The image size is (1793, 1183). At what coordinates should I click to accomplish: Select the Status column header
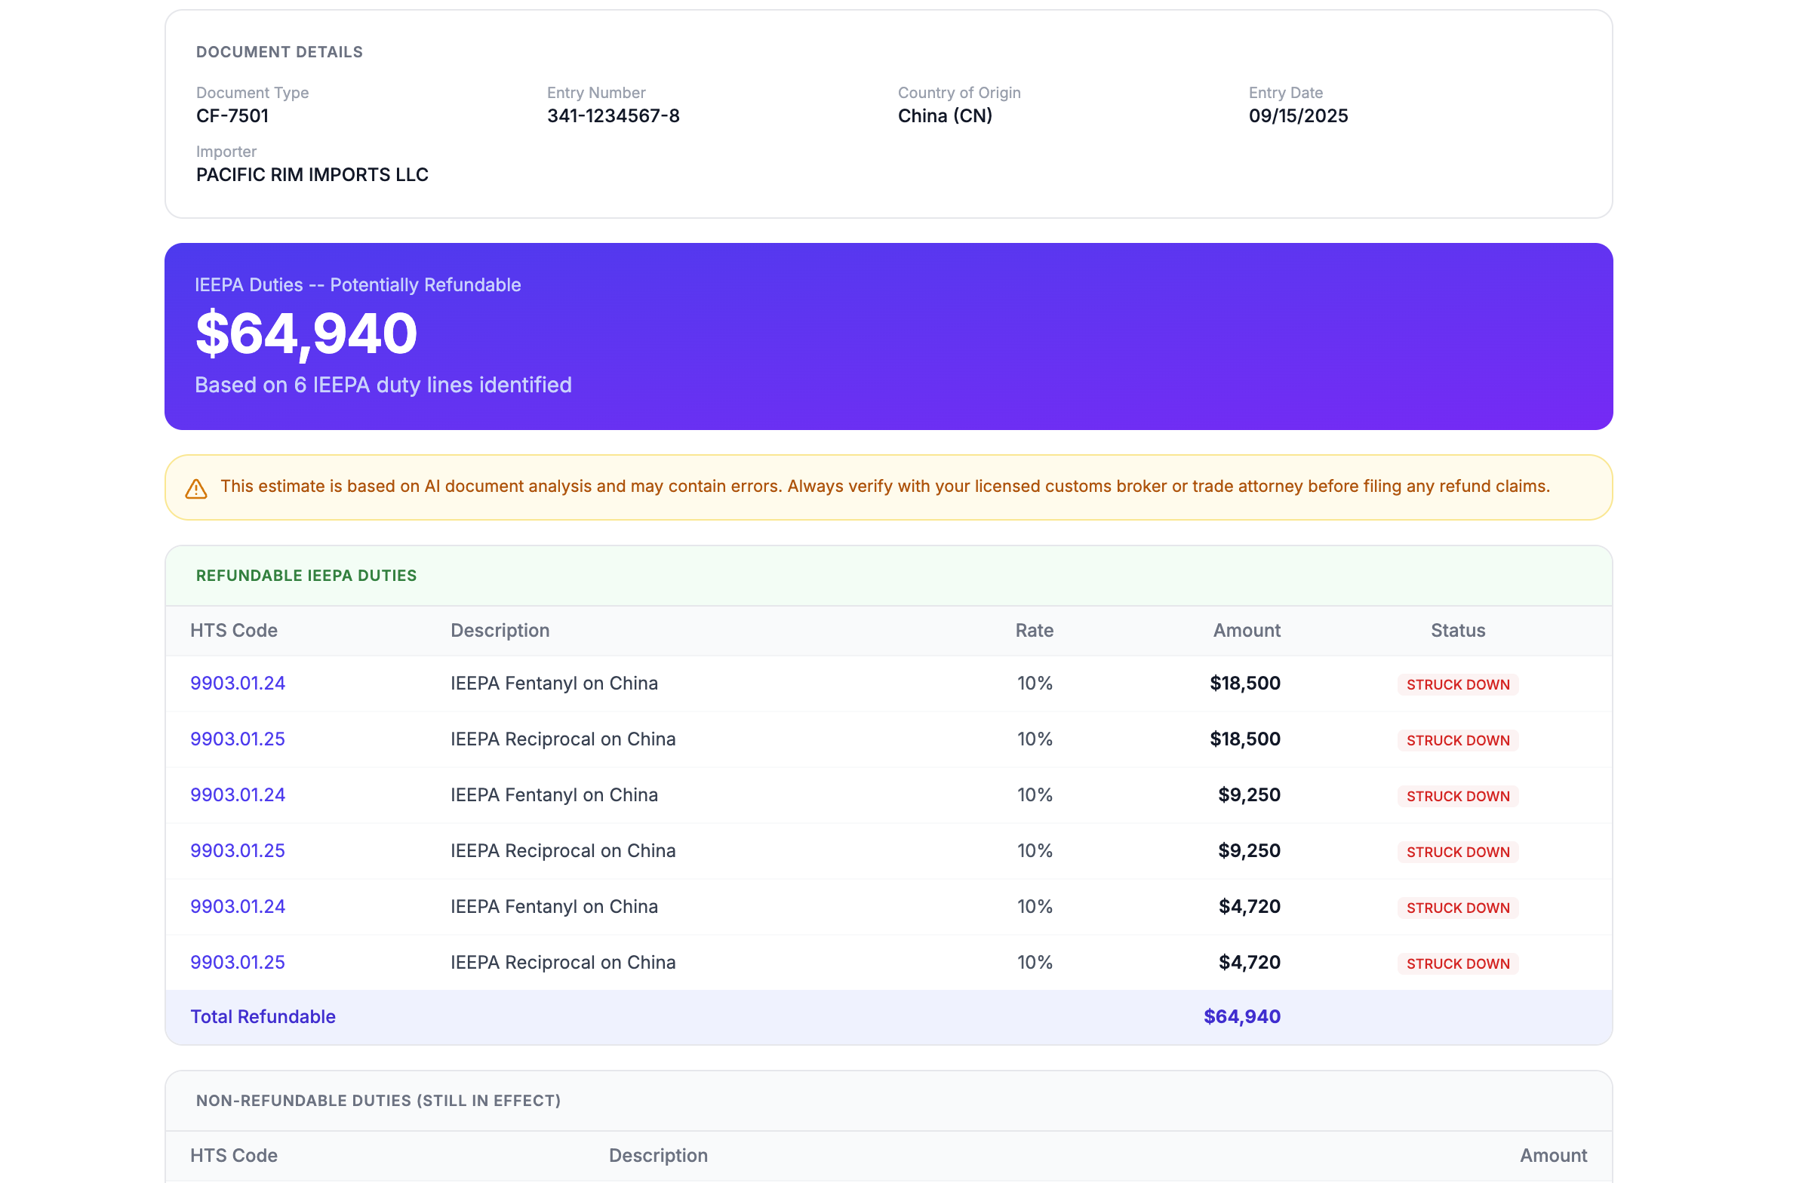pyautogui.click(x=1457, y=630)
